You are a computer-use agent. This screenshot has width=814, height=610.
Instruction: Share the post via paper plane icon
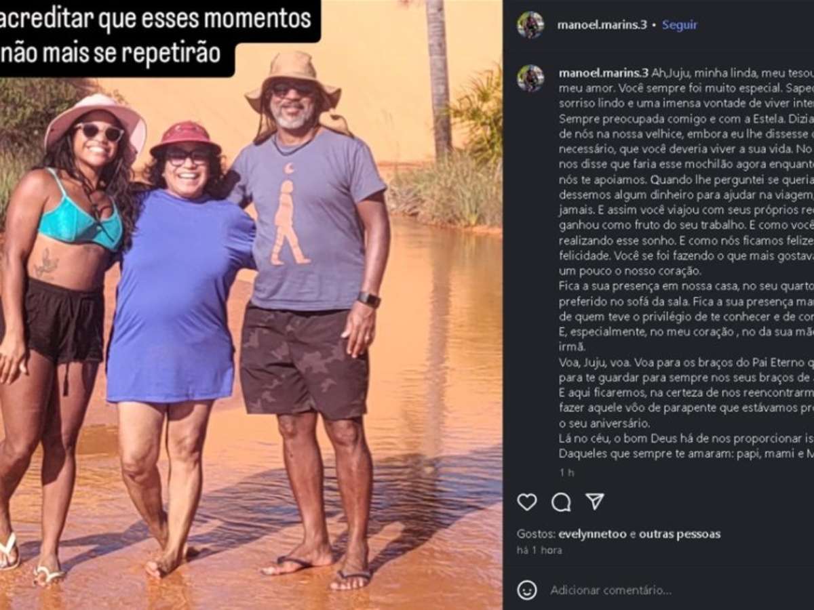coord(595,502)
